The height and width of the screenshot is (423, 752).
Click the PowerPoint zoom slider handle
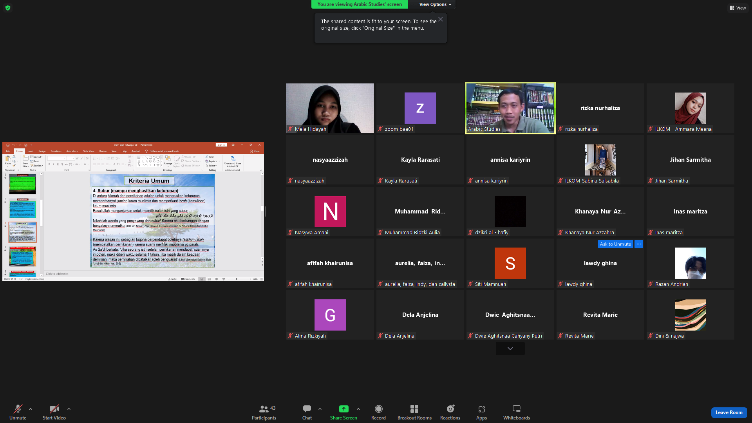coord(237,279)
